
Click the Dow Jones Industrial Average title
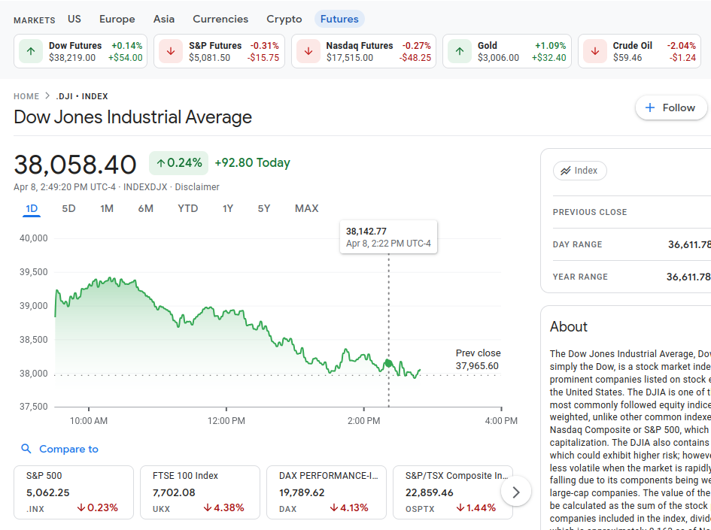tap(133, 117)
